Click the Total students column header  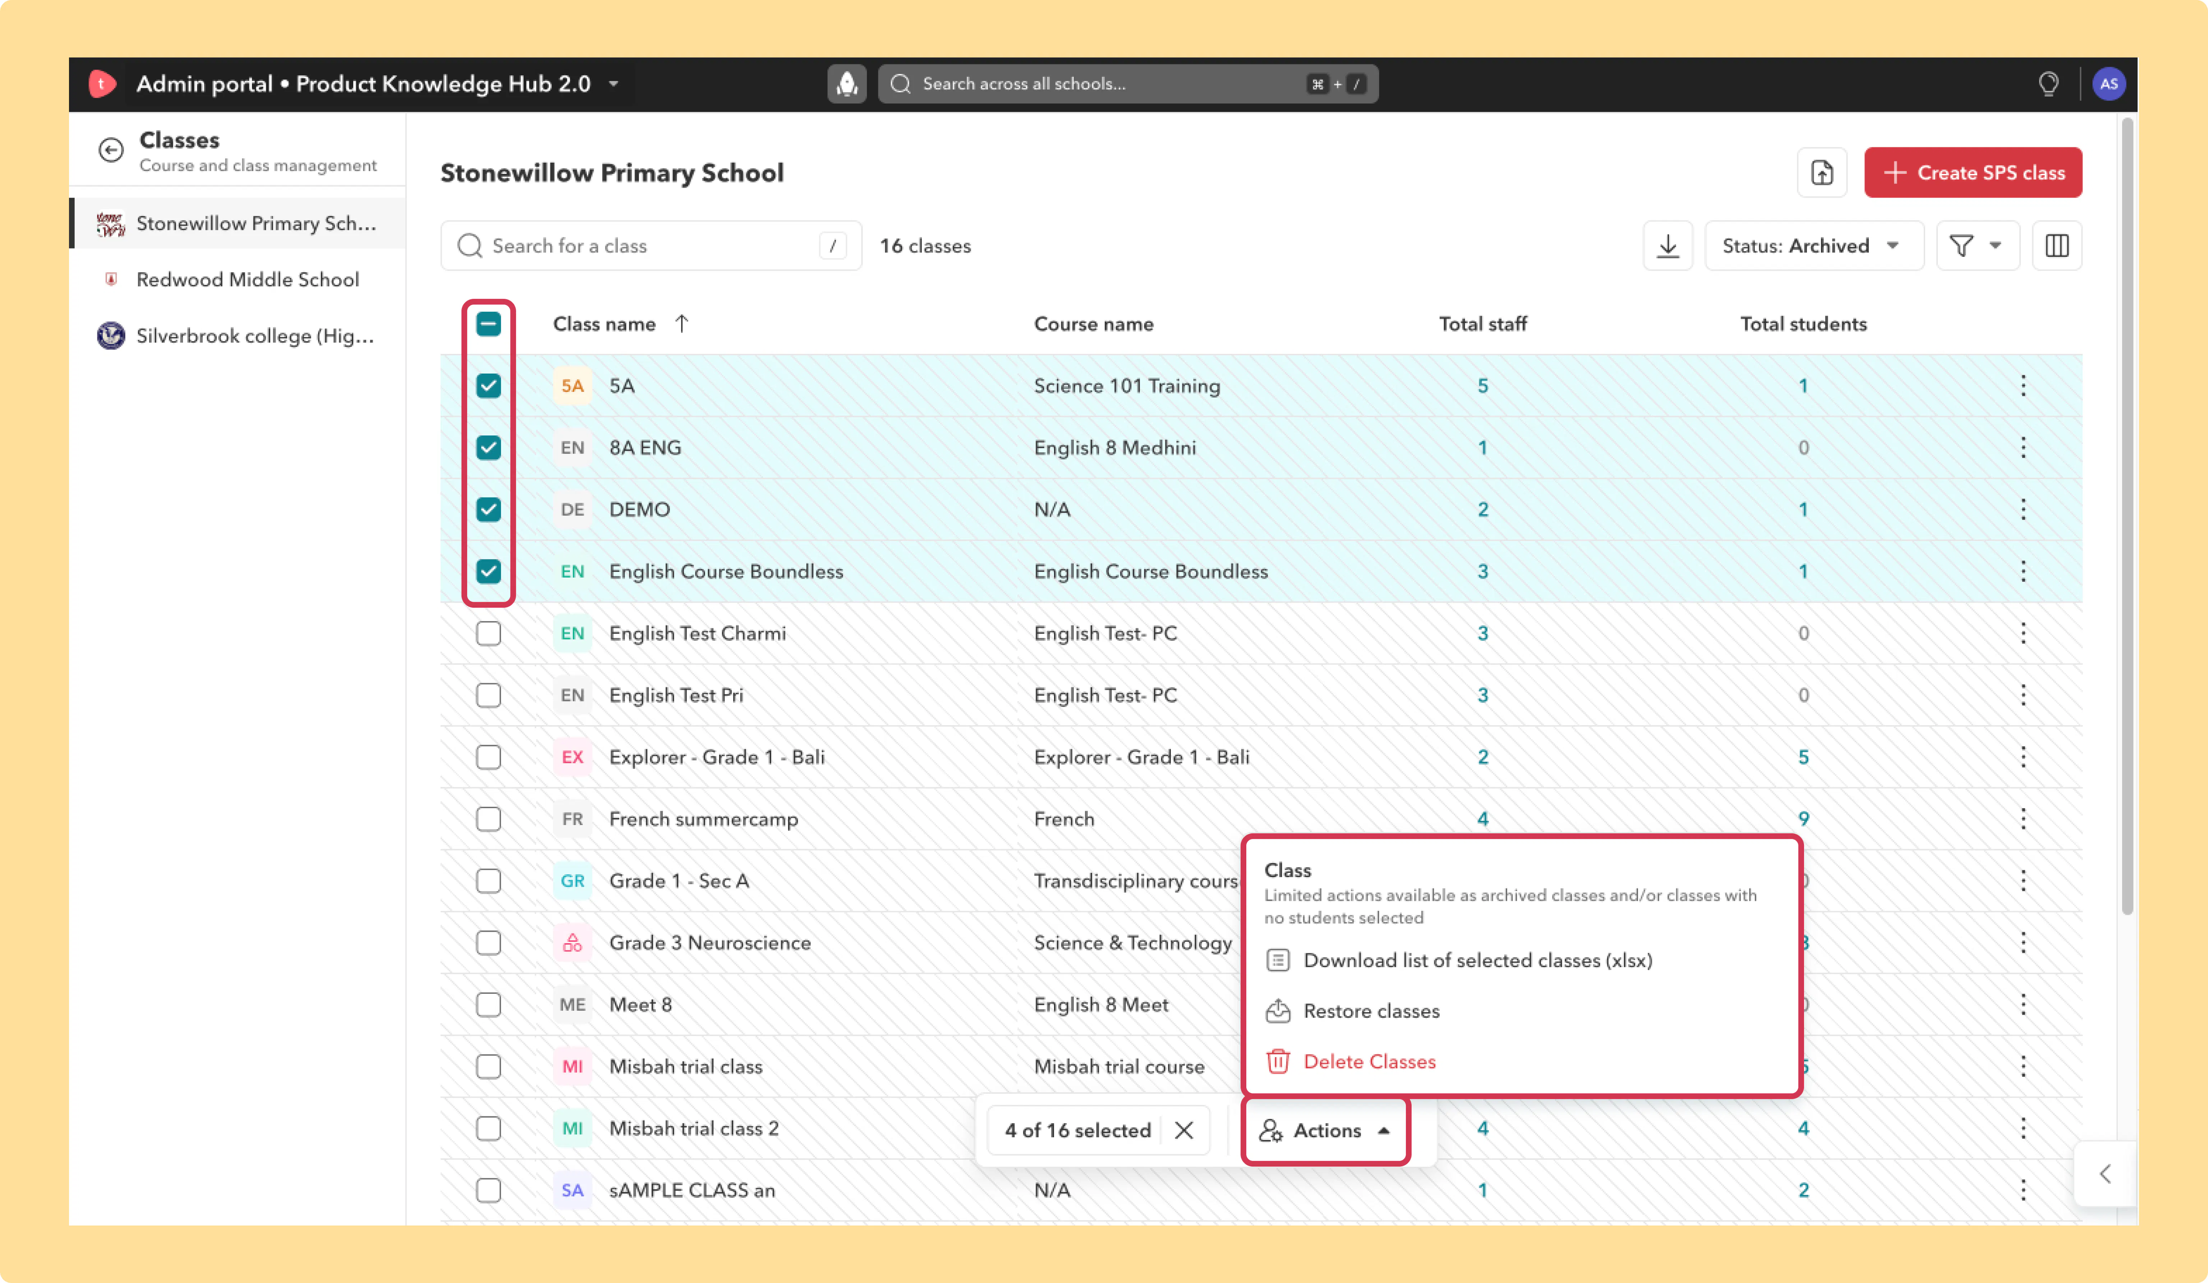coord(1803,324)
